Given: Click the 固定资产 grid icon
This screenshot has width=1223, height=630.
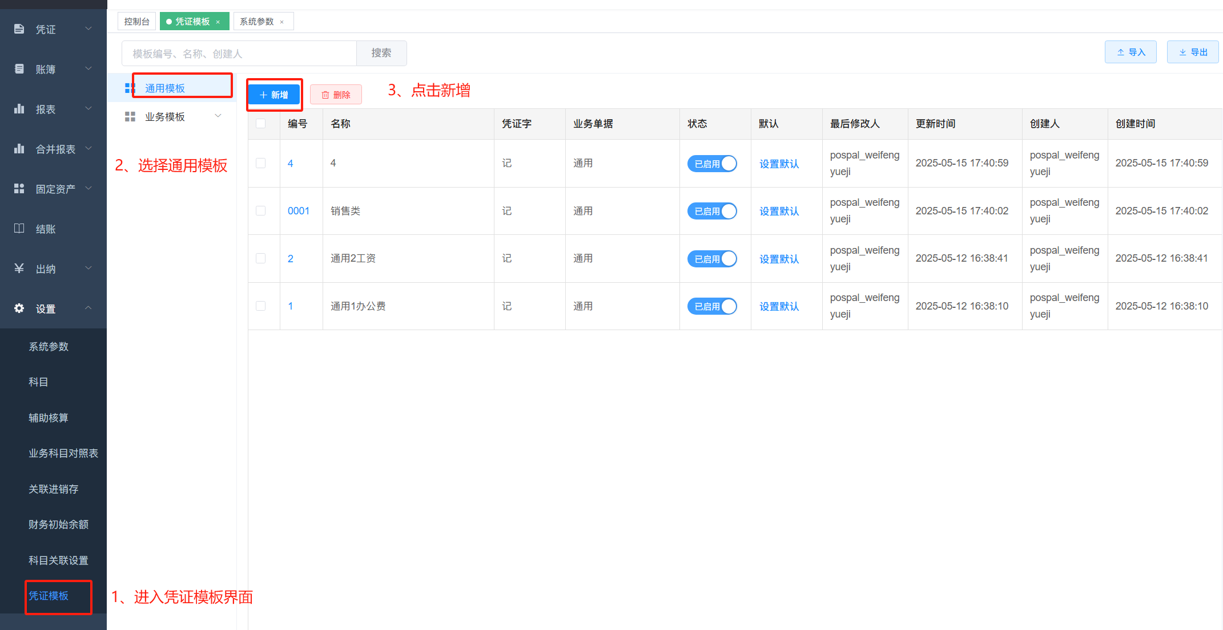Looking at the screenshot, I should [x=19, y=188].
